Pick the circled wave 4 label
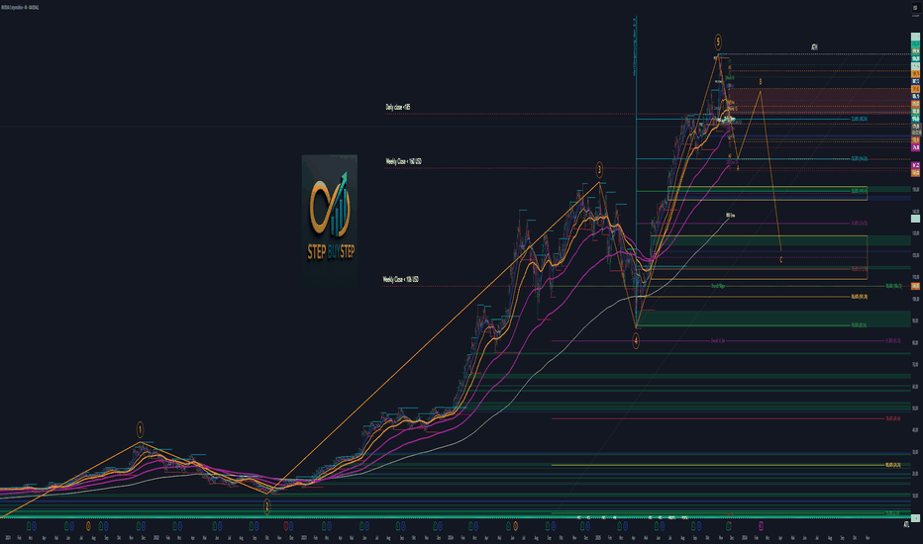Viewport: 923px width, 544px height. tap(636, 340)
